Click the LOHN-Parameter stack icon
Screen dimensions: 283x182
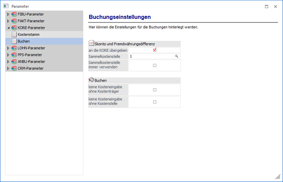pos(14,48)
